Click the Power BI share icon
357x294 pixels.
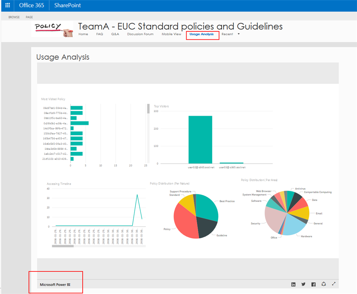click(324, 284)
